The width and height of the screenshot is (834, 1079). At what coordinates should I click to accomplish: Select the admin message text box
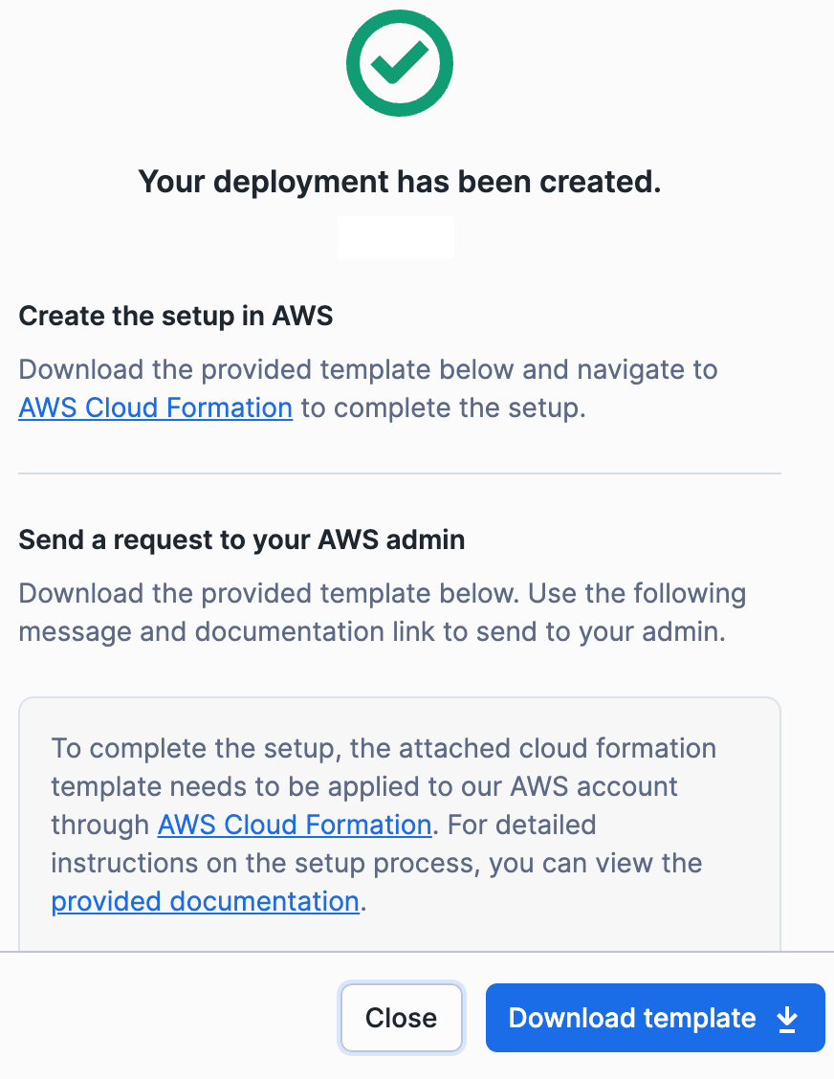click(x=399, y=825)
